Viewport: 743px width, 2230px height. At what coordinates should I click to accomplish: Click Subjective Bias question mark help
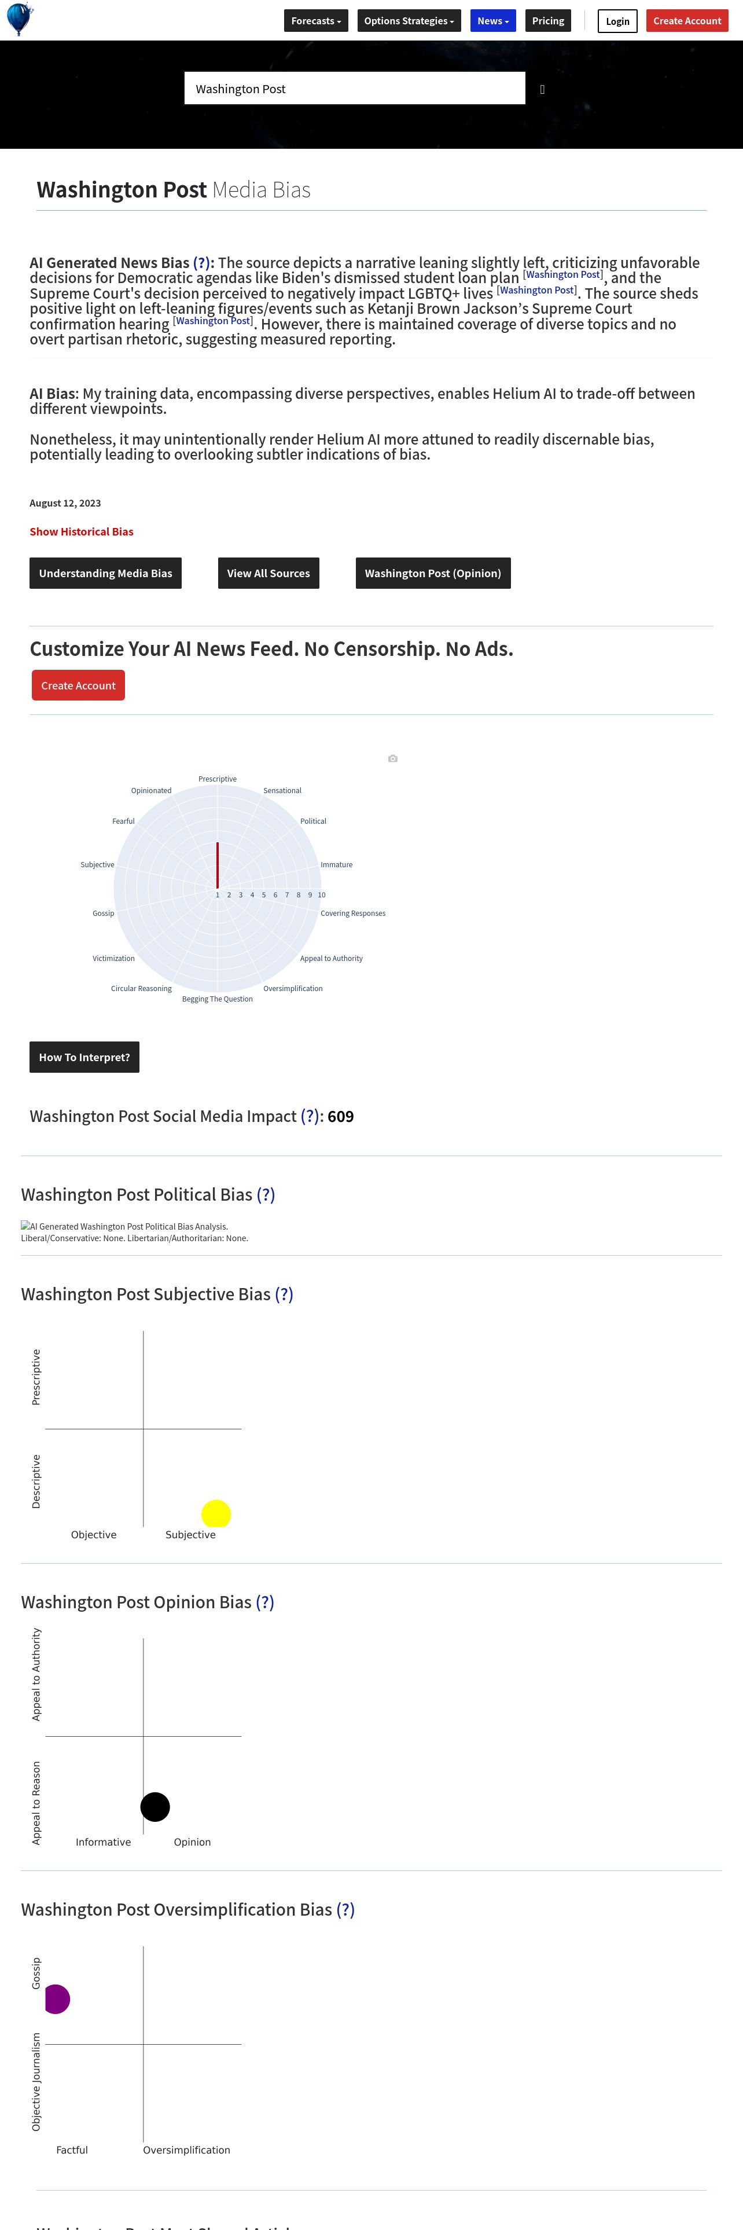point(285,1295)
